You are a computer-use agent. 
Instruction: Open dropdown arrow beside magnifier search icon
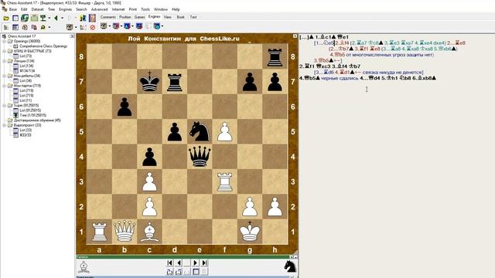[49, 28]
